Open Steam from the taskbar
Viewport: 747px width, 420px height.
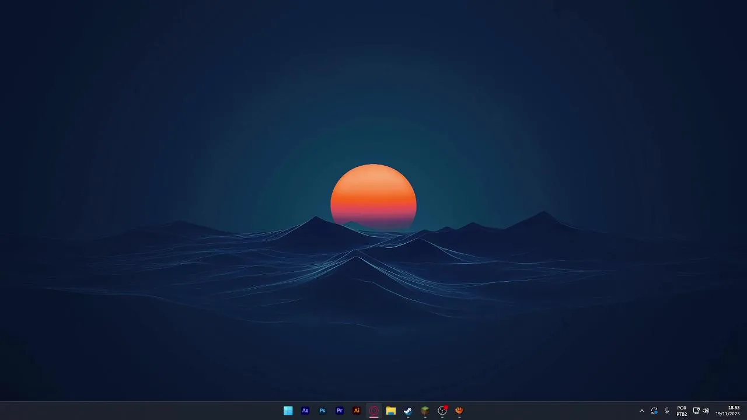(x=408, y=411)
